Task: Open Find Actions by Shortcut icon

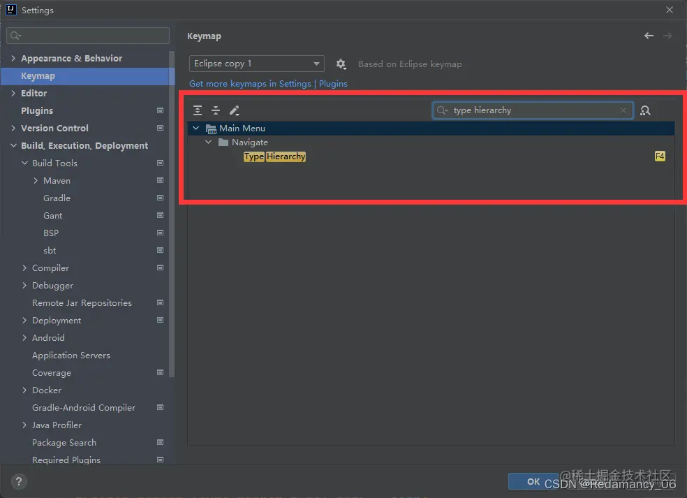Action: pyautogui.click(x=645, y=110)
